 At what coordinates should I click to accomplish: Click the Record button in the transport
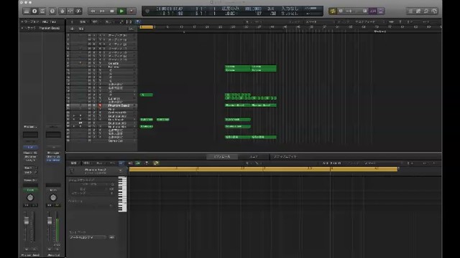click(x=132, y=11)
